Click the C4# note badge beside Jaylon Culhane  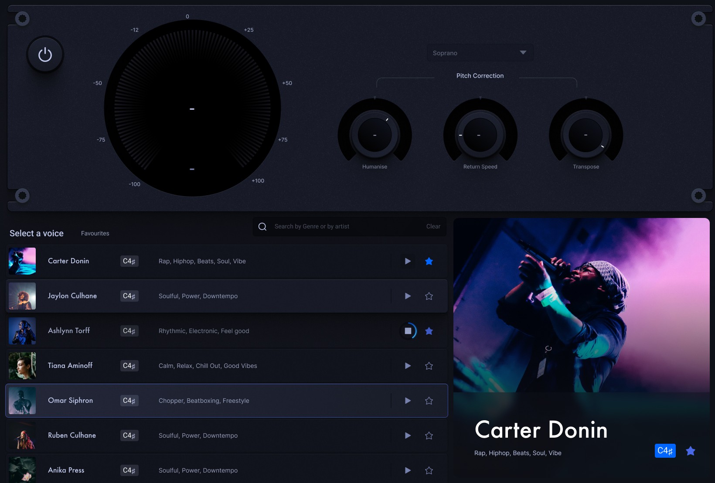[129, 296]
